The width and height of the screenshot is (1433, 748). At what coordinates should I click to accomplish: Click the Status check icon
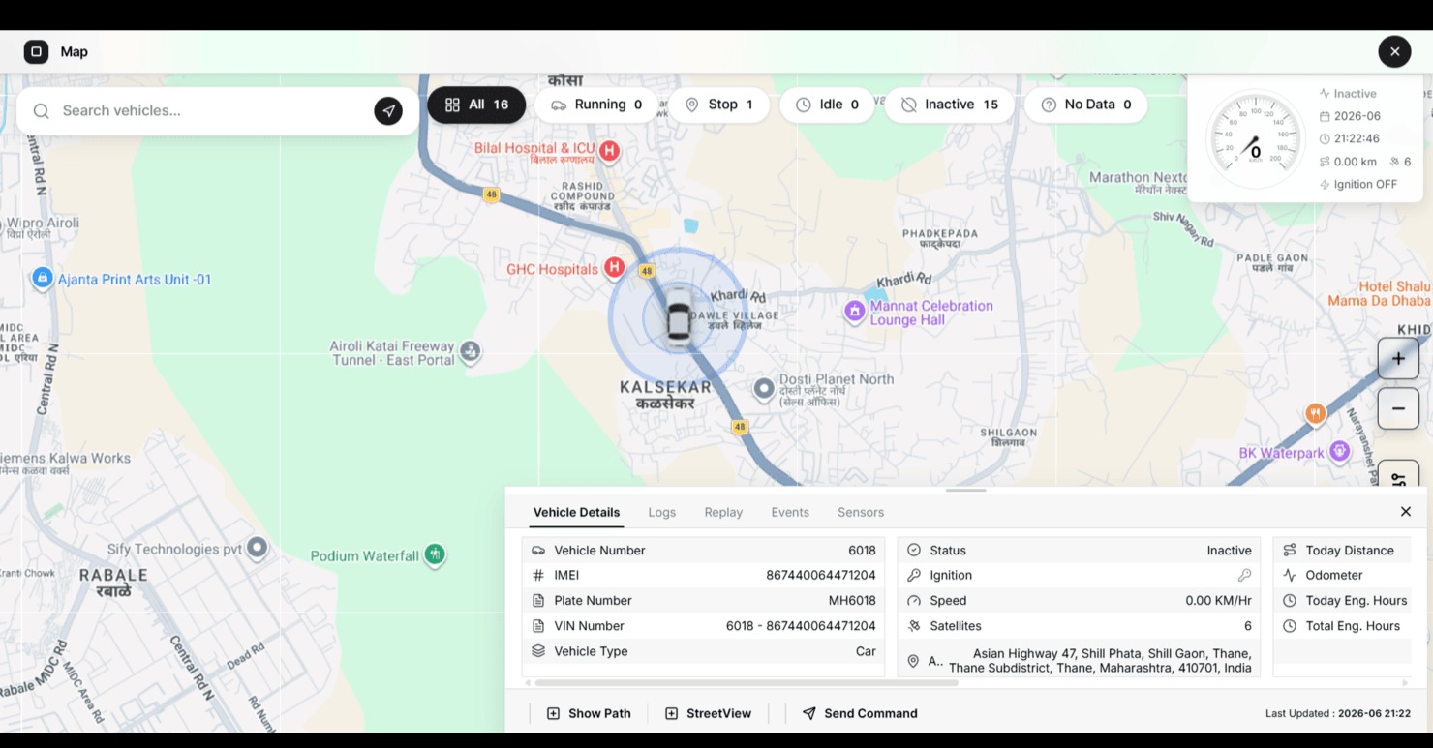(913, 550)
